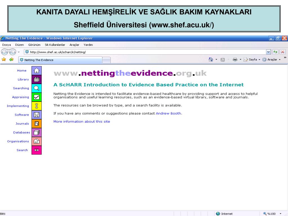Expand the Print options dropdown arrow
The height and width of the screenshot is (216, 288).
240,60
